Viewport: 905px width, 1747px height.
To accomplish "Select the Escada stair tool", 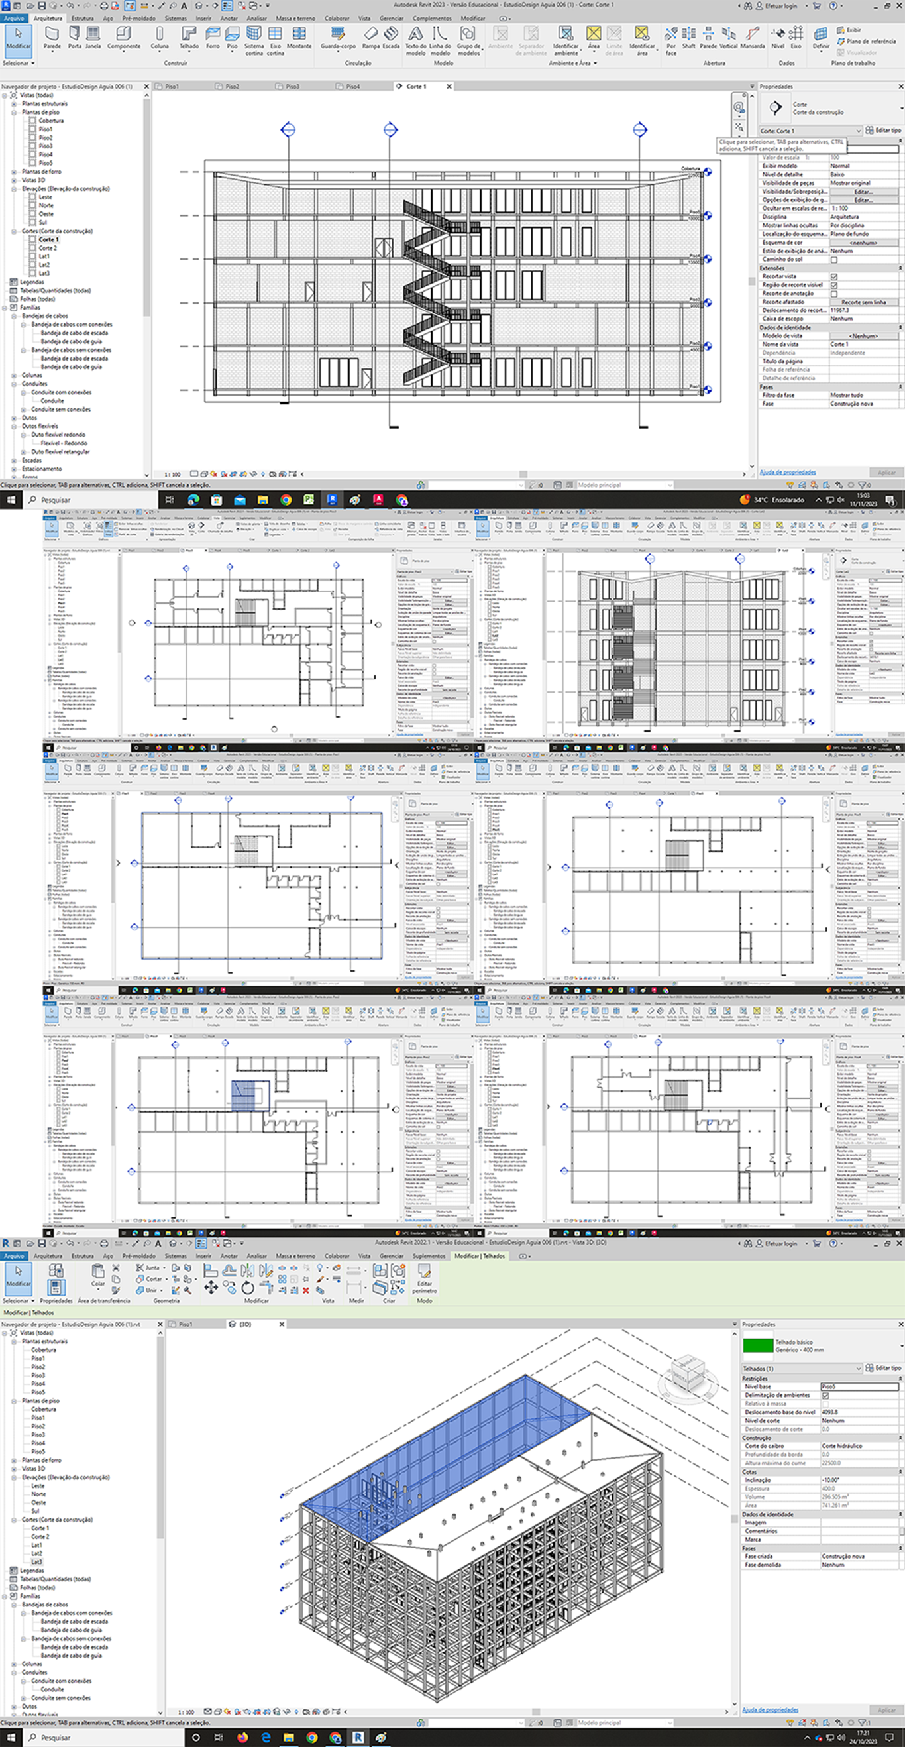I will 391,38.
